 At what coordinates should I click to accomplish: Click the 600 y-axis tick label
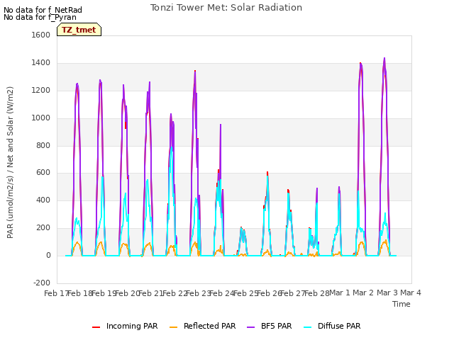click(x=43, y=173)
